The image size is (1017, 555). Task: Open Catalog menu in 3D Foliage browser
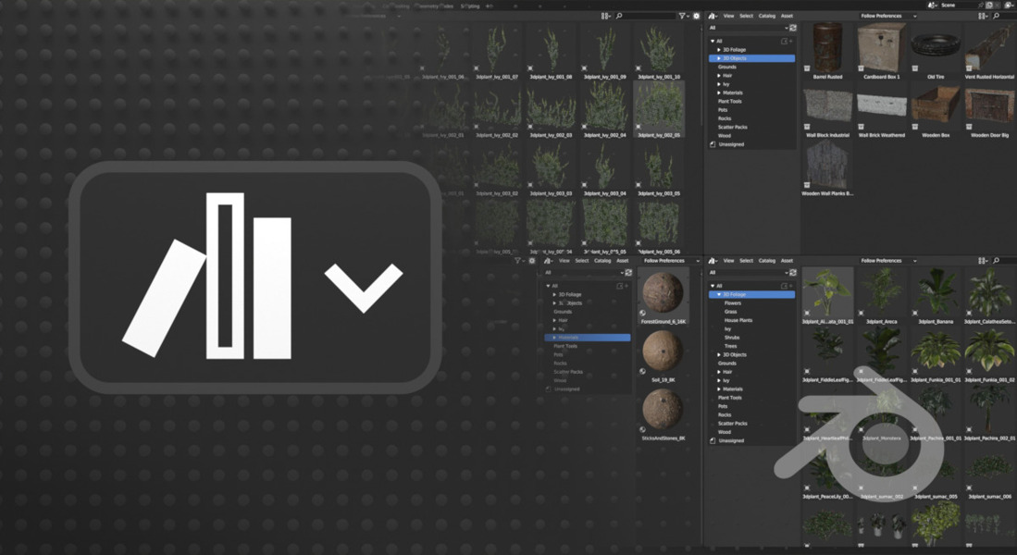click(x=766, y=261)
